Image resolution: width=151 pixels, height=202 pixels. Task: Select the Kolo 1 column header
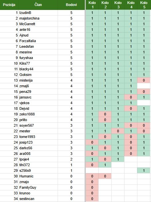[92, 5]
